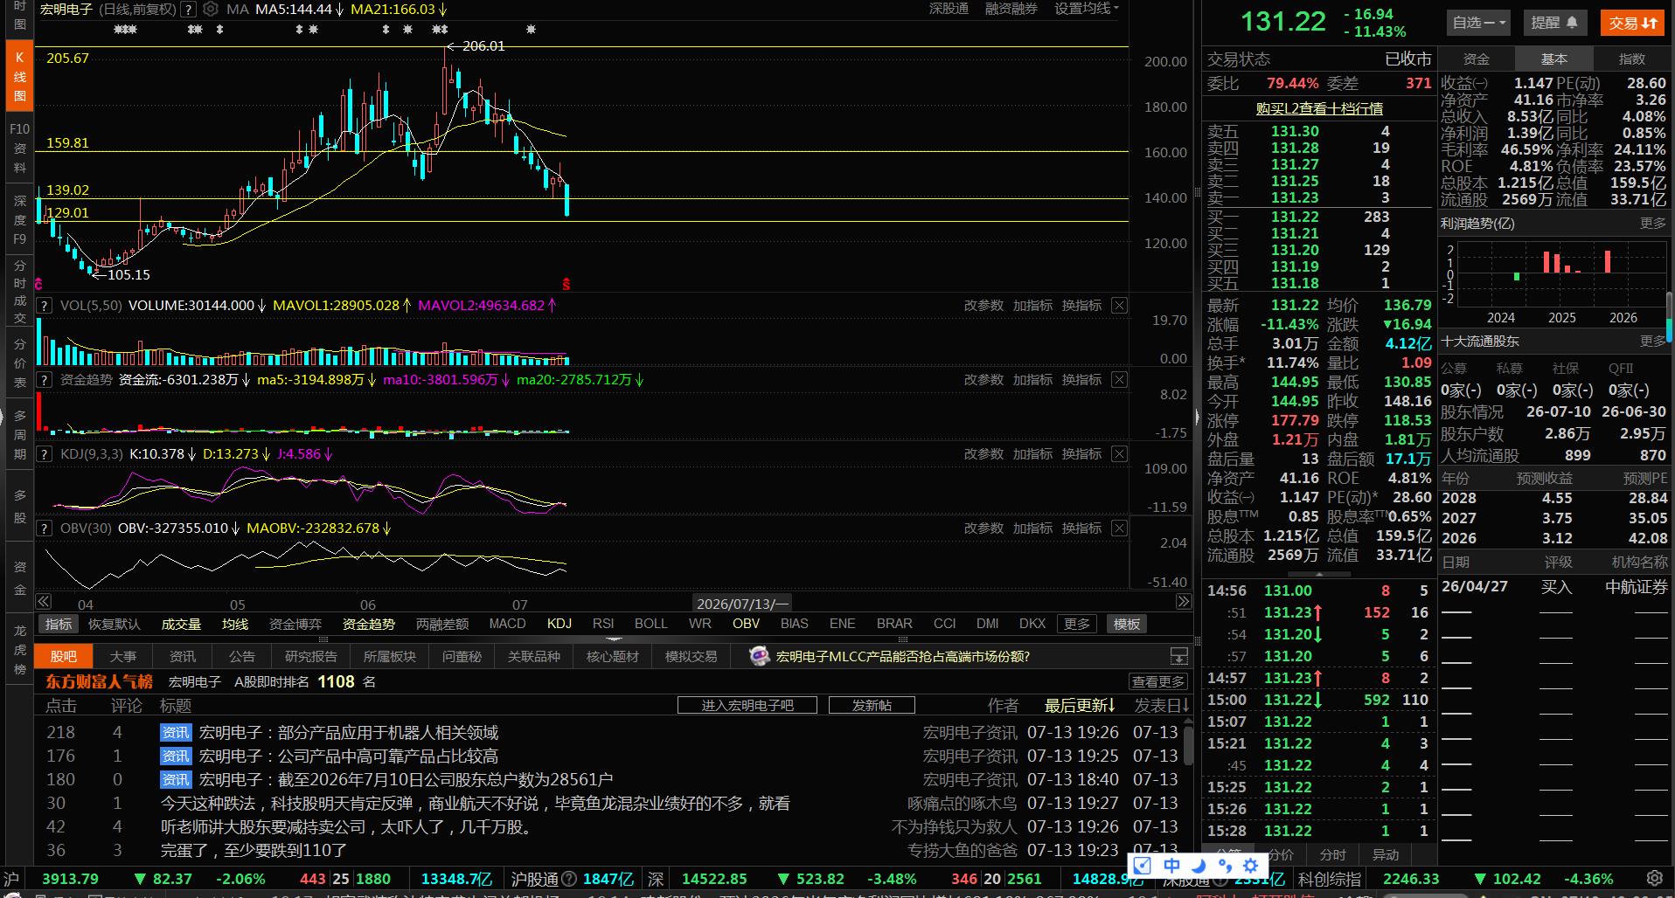Screen dimensions: 1675x898
Task: Click the collapse bottom panel icon
Action: [x=1179, y=656]
